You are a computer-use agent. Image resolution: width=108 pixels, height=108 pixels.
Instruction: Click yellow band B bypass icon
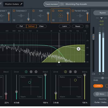70,72
